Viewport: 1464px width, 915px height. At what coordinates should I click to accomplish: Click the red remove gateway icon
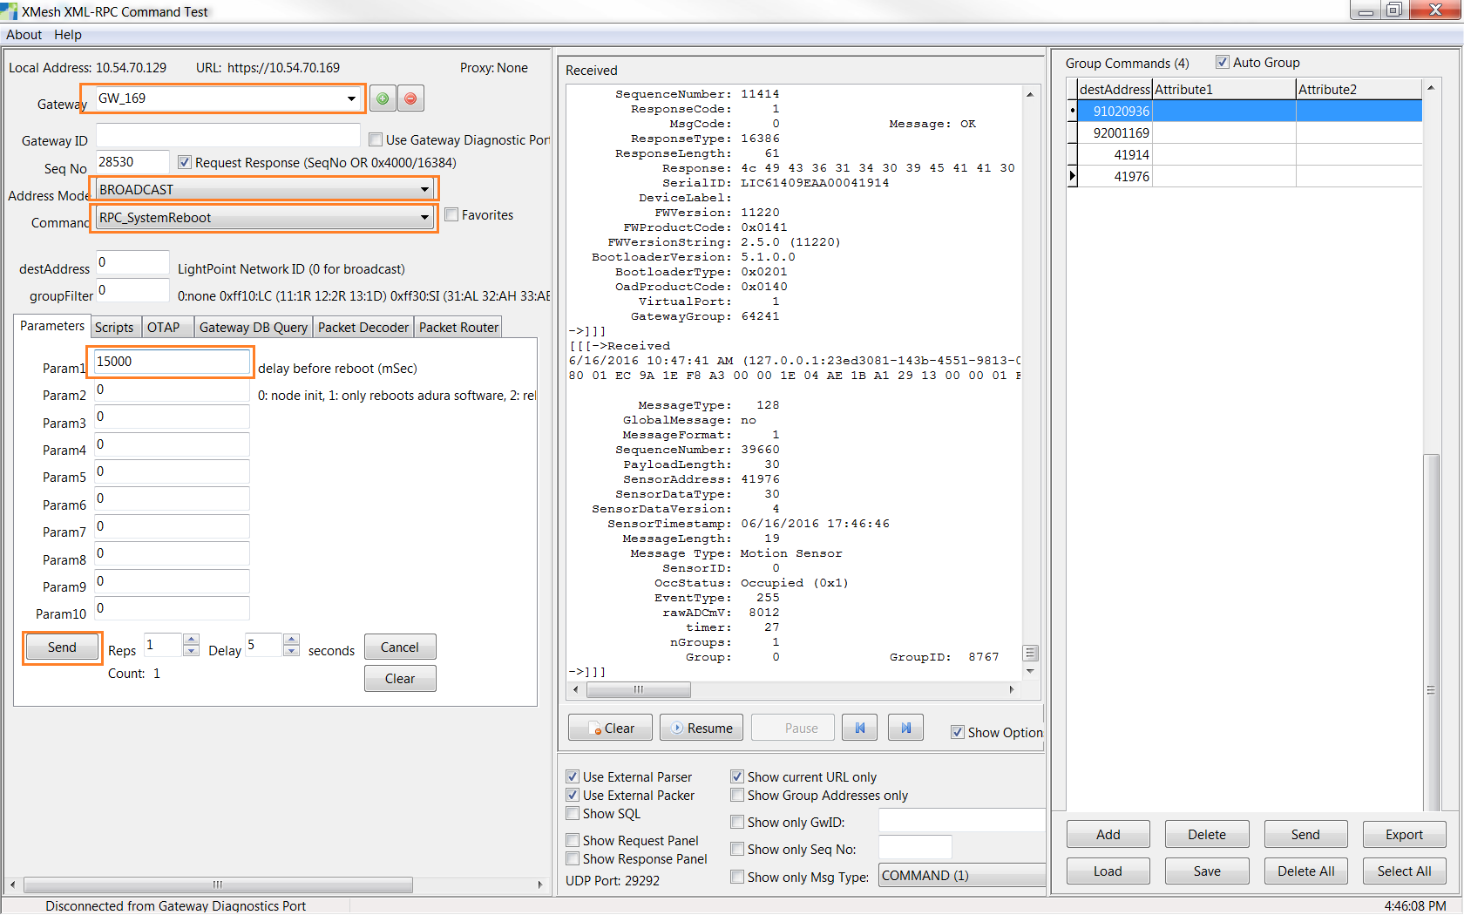tap(410, 98)
